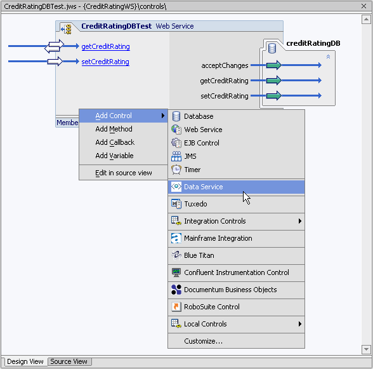The width and height of the screenshot is (373, 369).
Task: Click the RoboSuite Control icon
Action: pyautogui.click(x=176, y=307)
